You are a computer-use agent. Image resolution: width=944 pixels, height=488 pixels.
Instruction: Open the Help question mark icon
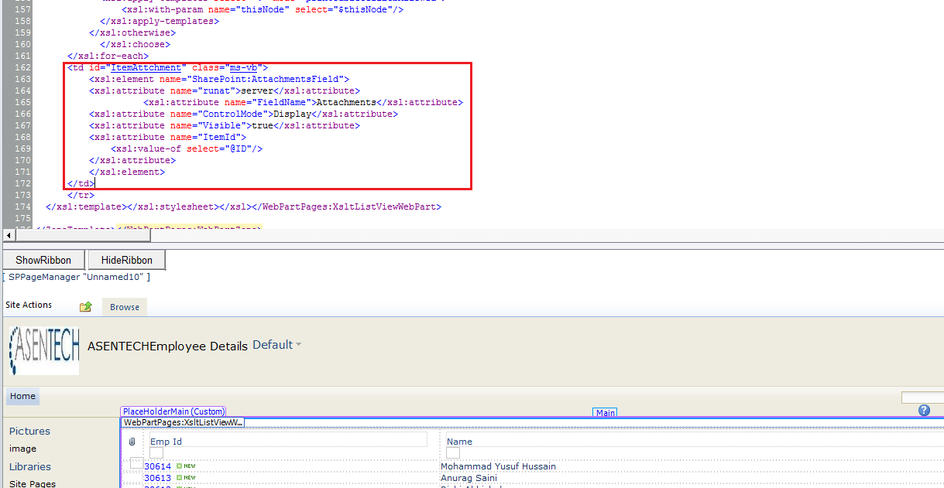923,410
